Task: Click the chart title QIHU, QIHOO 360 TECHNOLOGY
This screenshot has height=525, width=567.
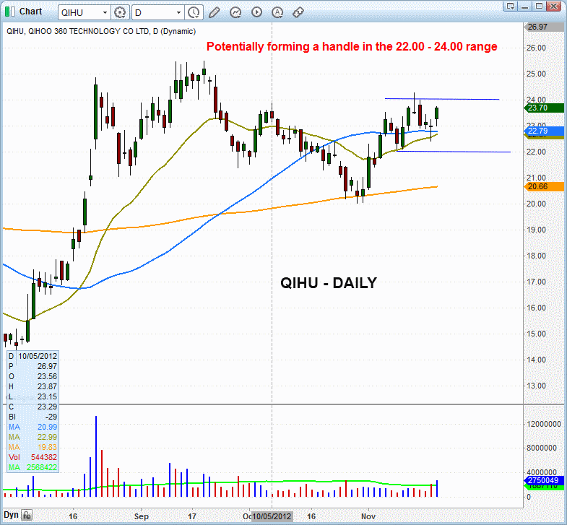Action: coord(101,32)
